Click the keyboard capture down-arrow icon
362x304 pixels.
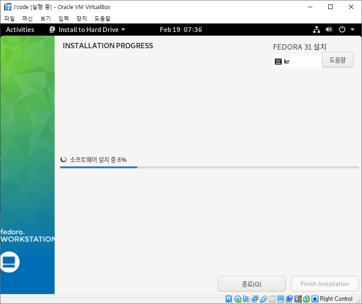coord(315,299)
